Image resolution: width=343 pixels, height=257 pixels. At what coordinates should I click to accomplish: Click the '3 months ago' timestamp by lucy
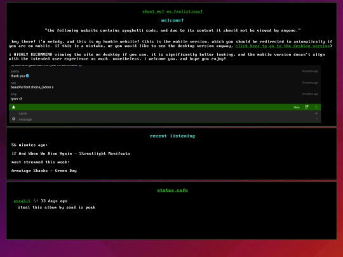[310, 94]
